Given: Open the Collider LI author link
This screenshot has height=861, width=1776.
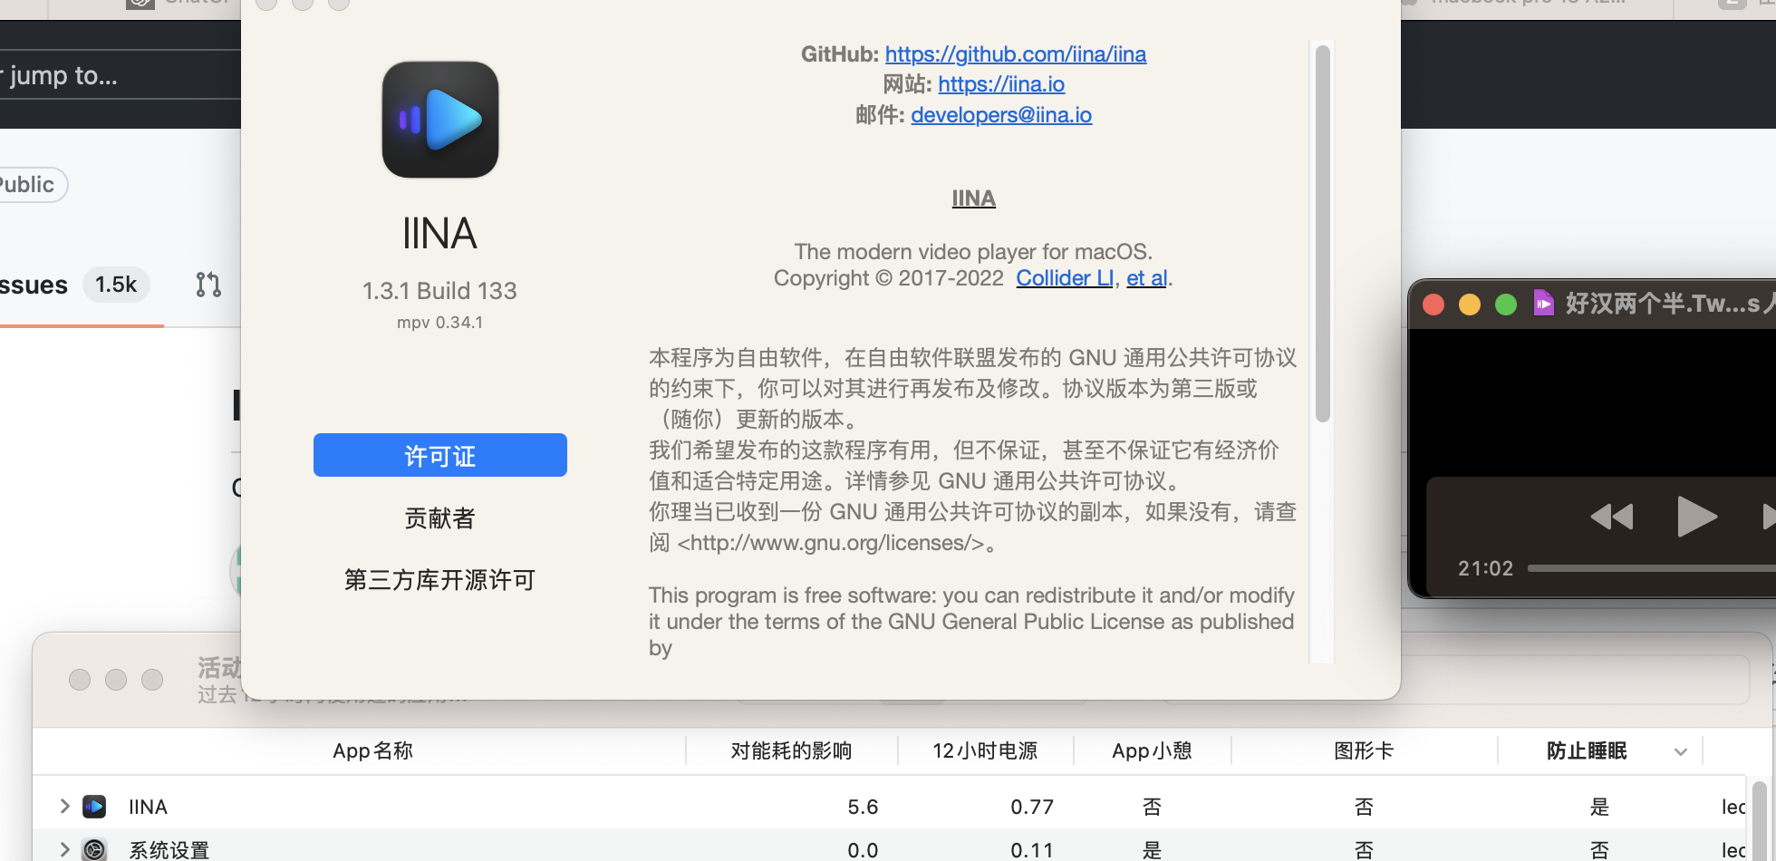Looking at the screenshot, I should [x=1065, y=278].
